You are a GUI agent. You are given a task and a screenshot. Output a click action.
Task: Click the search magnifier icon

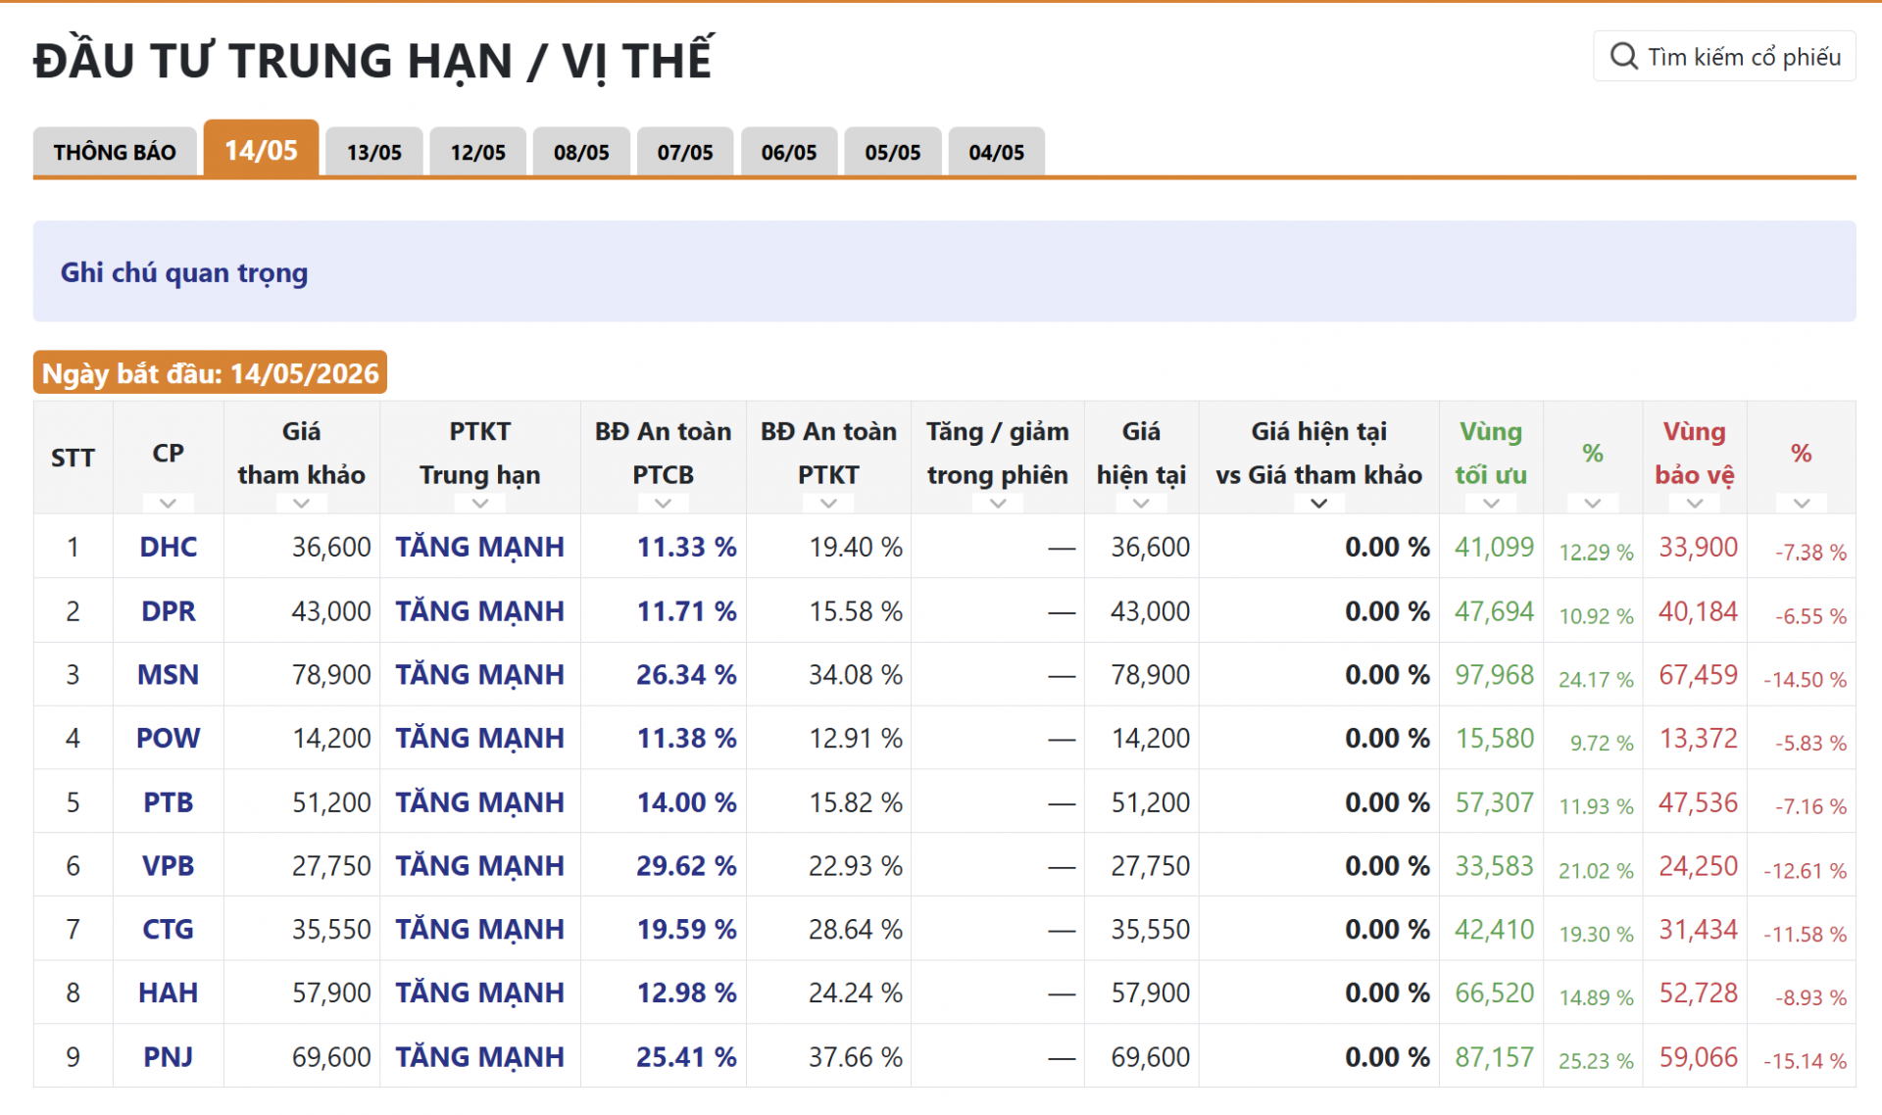(1623, 56)
